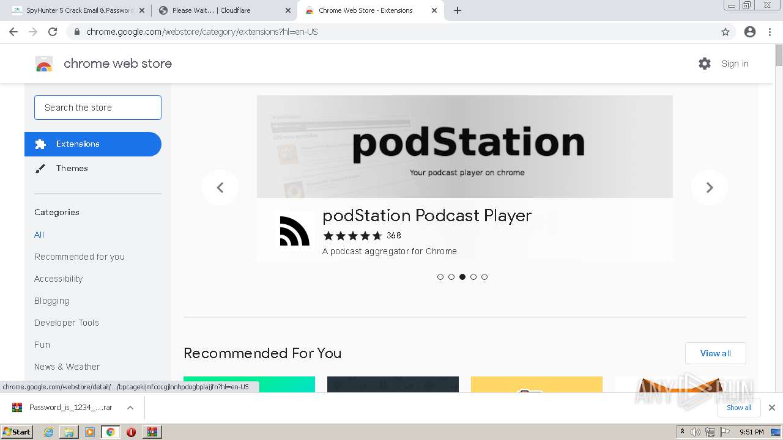Show next carousel slide
783x440 pixels.
pyautogui.click(x=710, y=188)
